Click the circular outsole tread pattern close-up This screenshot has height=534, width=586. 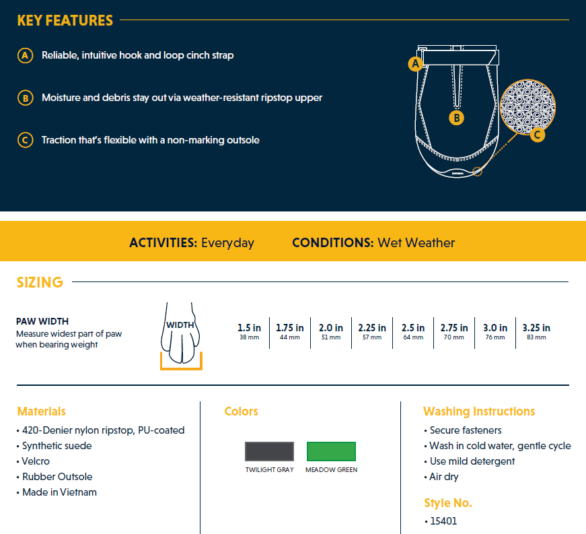527,106
